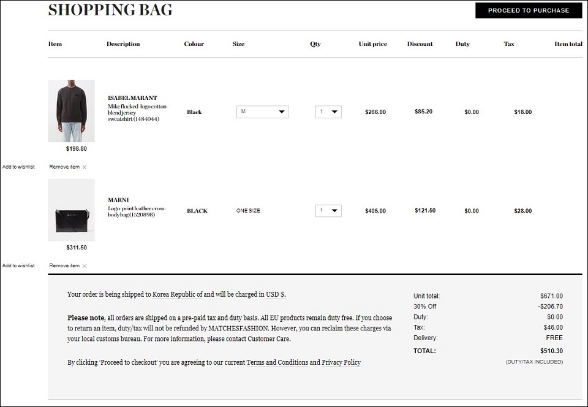The image size is (588, 407).
Task: Click the Marni bag tax amount $28.00
Action: [522, 211]
